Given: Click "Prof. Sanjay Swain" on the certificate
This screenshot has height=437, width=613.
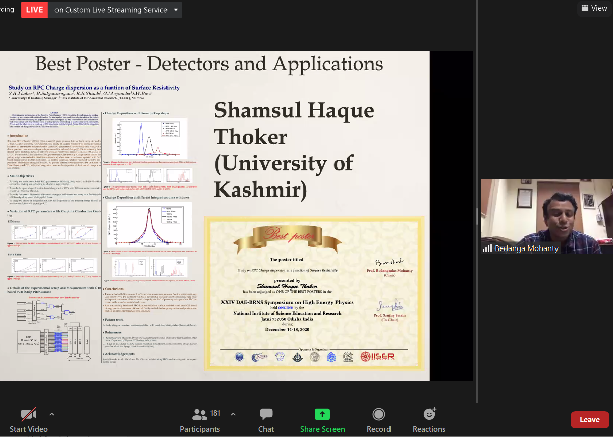Looking at the screenshot, I should 389,315.
